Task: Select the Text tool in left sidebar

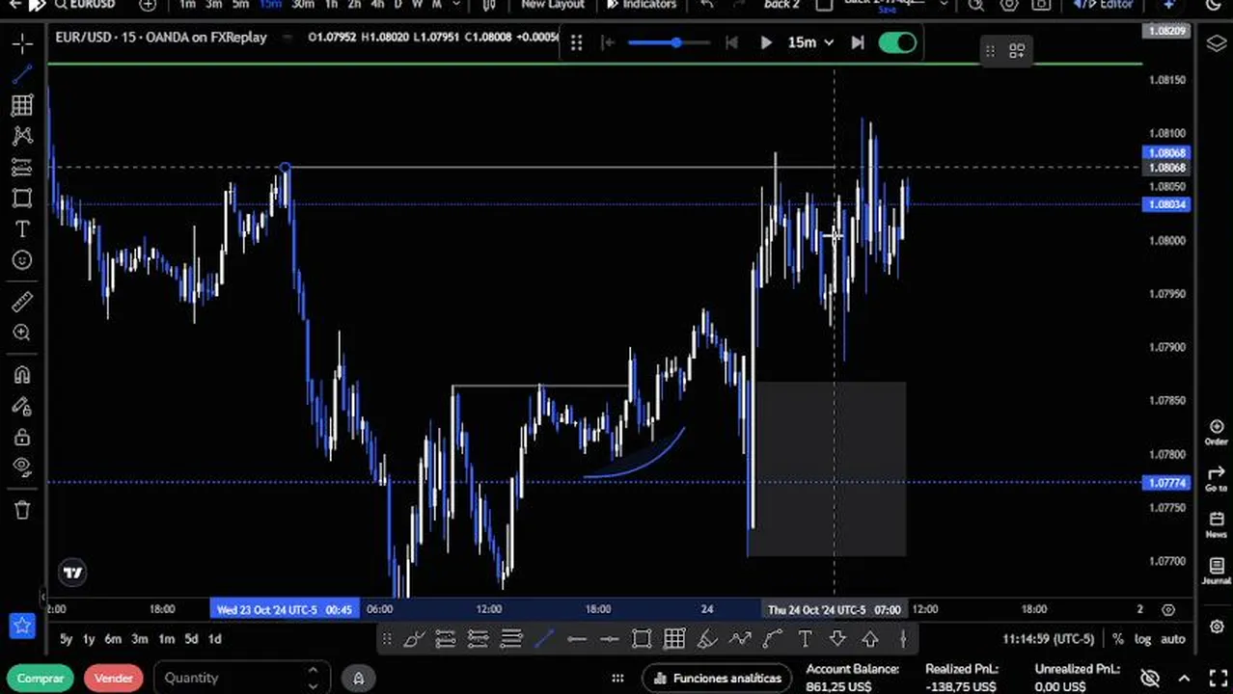Action: 22,229
